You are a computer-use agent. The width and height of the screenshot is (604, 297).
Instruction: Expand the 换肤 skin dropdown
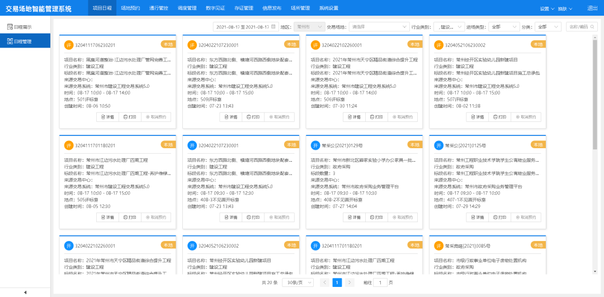coord(565,8)
